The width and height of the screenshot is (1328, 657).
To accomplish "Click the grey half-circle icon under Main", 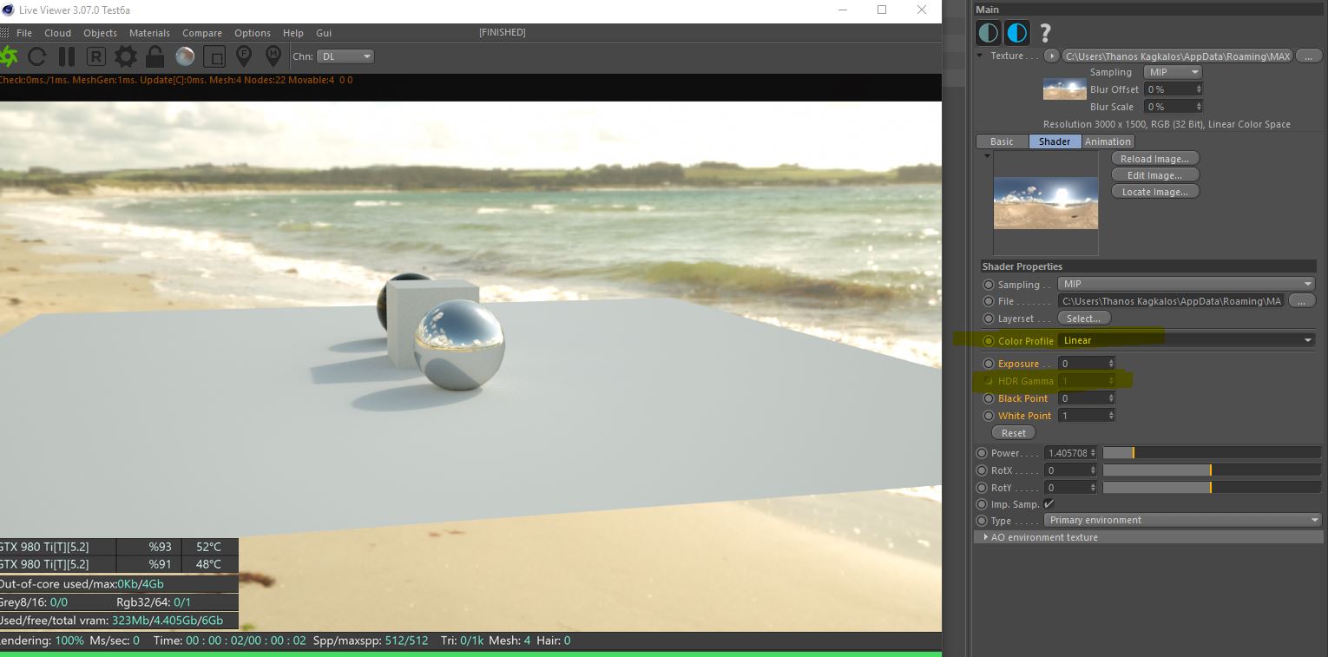I will coord(989,33).
